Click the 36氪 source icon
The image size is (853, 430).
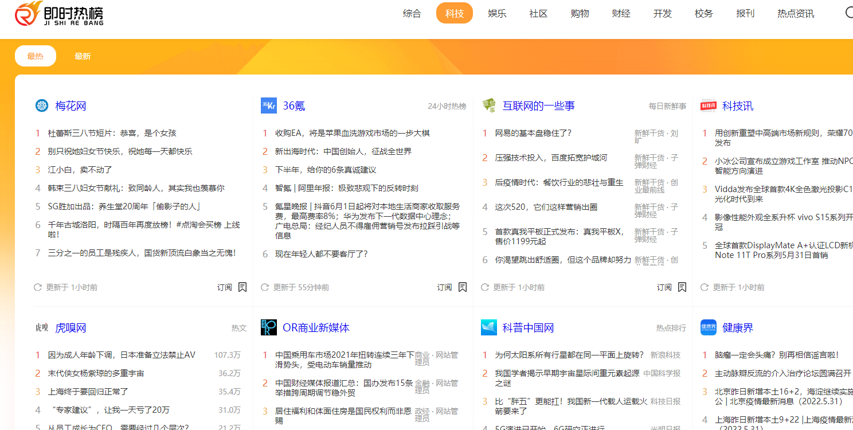coord(269,105)
